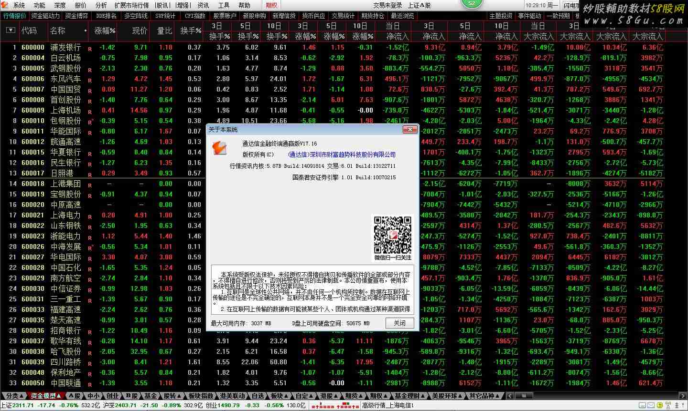Viewport: 688px width, 411px height.
Task: Expand the 分类 bottom category tab
Action: (x=14, y=396)
